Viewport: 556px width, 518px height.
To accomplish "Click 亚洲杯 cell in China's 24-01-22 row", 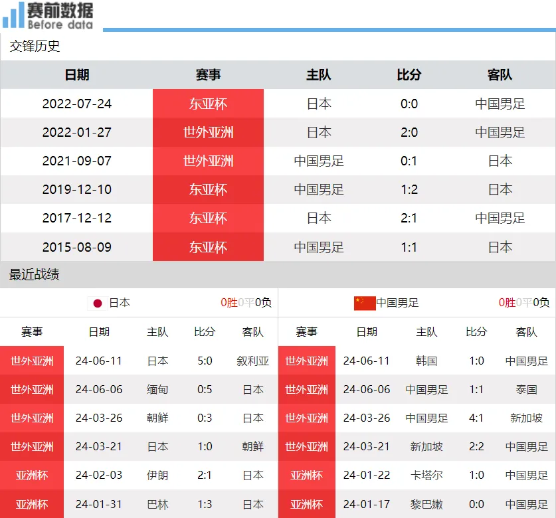I will pyautogui.click(x=307, y=475).
